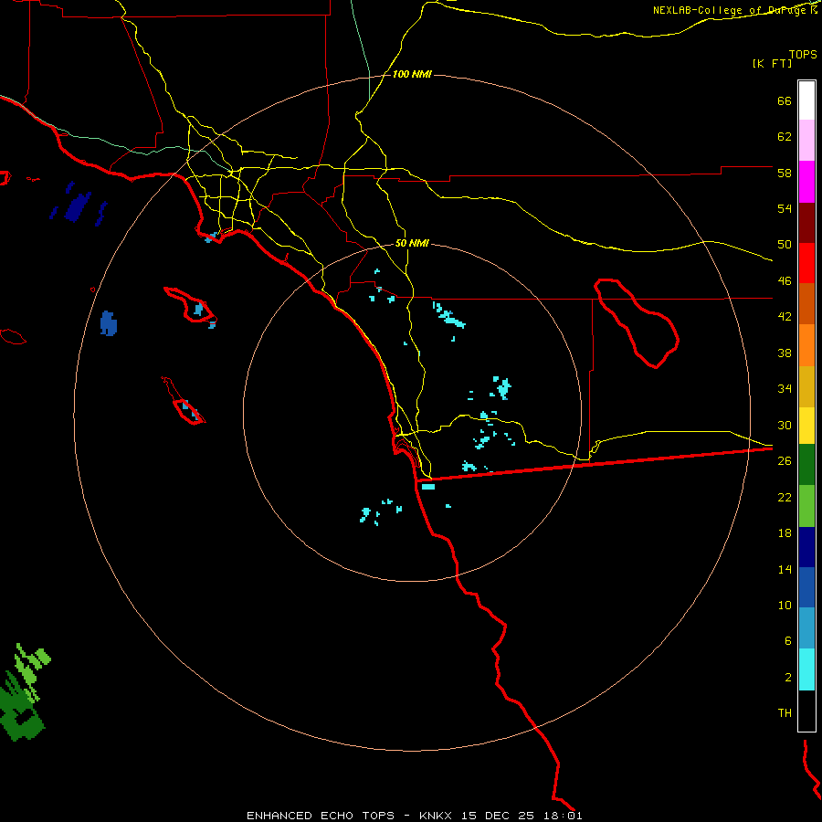Click the legend value "54"
The image size is (822, 822).
coord(785,208)
